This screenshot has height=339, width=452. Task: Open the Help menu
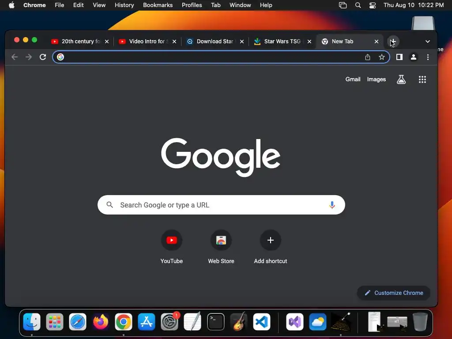pyautogui.click(x=266, y=5)
